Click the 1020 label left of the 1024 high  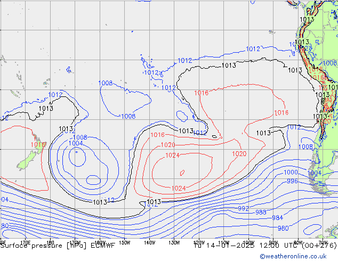(x=168, y=145)
